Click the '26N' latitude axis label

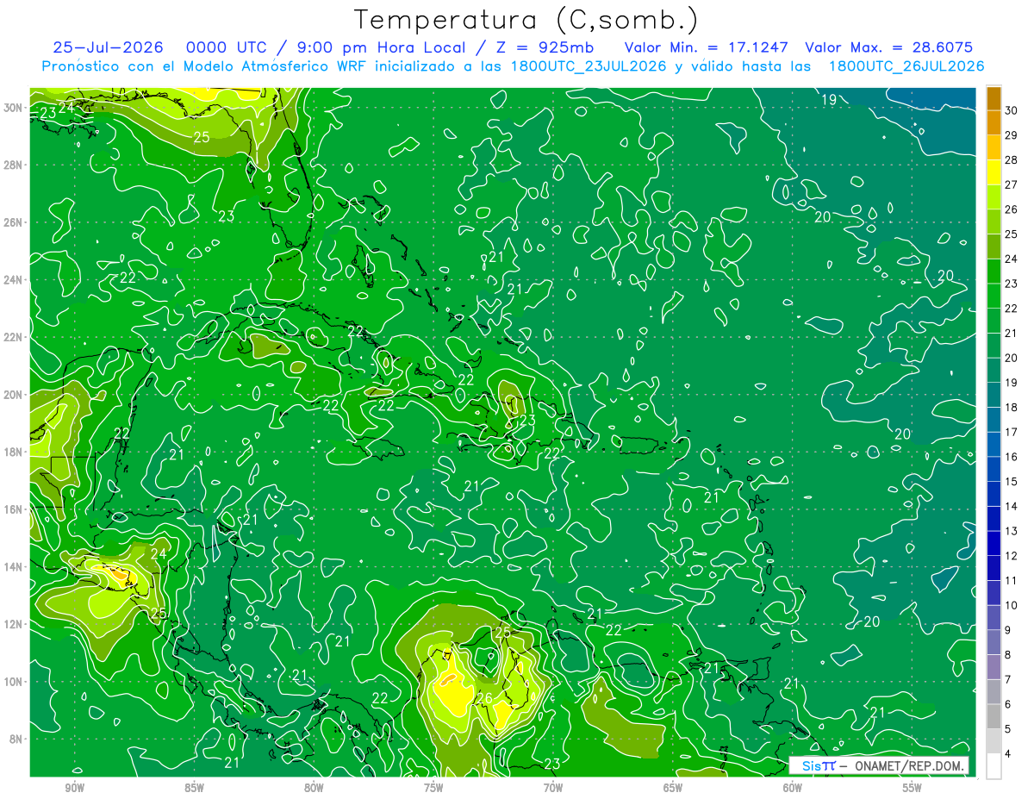point(14,222)
